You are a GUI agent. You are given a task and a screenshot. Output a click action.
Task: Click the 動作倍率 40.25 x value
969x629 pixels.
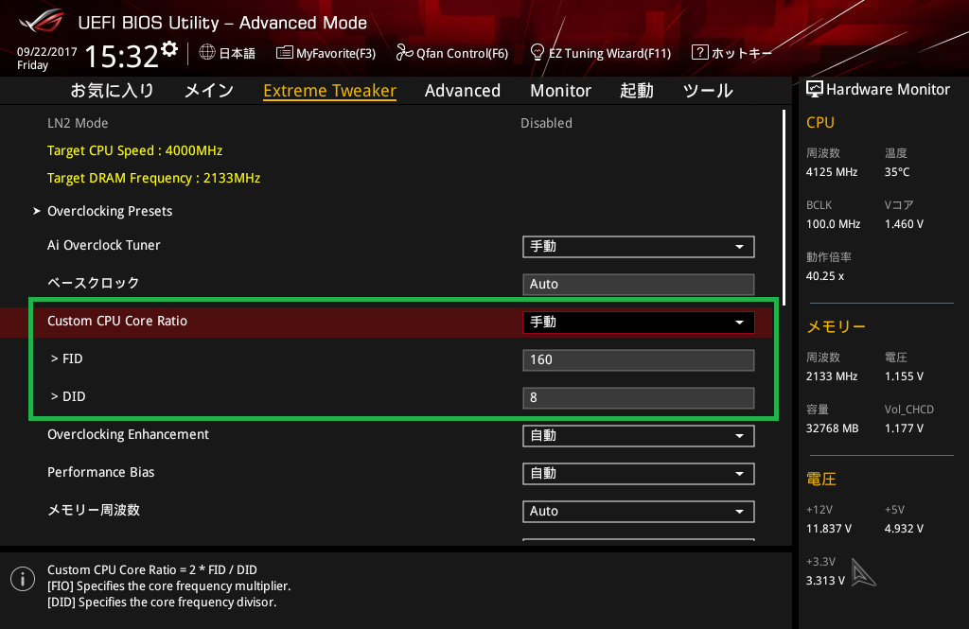point(825,275)
